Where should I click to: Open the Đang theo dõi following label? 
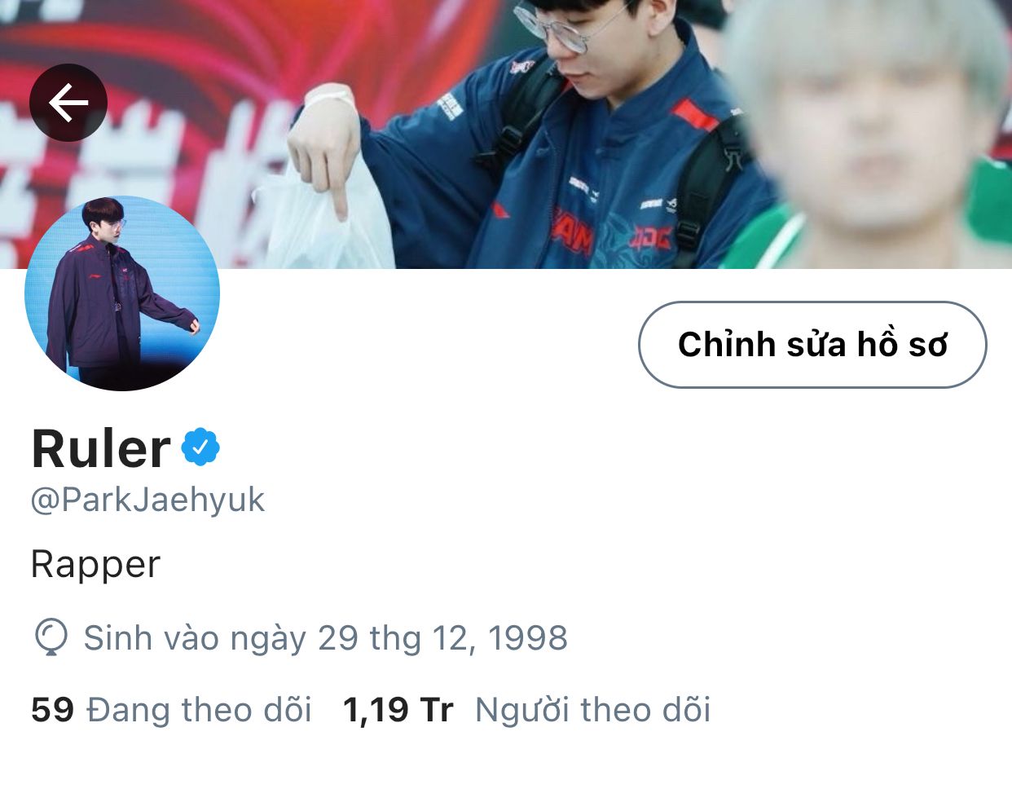click(200, 710)
